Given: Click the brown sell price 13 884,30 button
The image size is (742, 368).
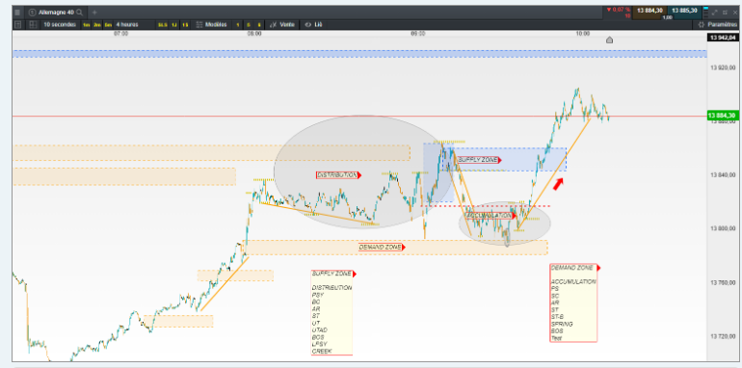Looking at the screenshot, I should pos(649,11).
